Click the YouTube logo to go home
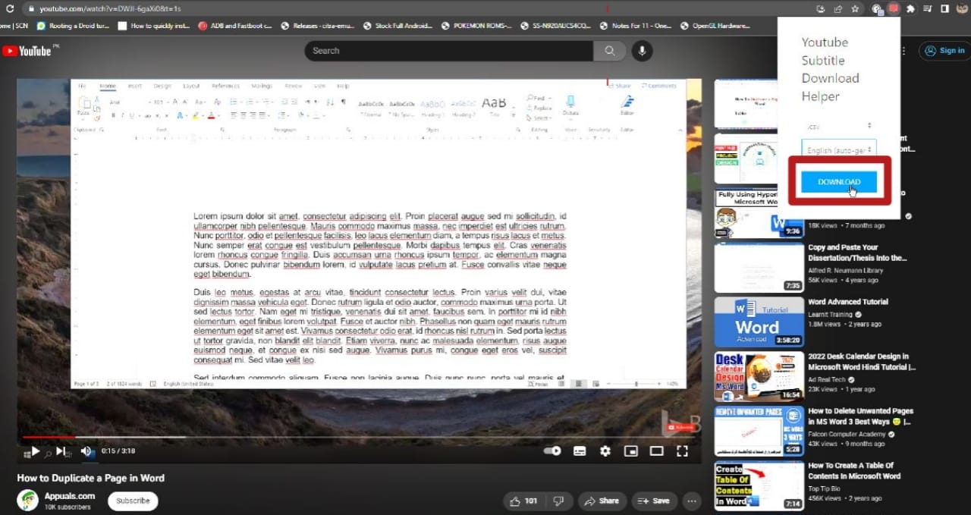 27,51
